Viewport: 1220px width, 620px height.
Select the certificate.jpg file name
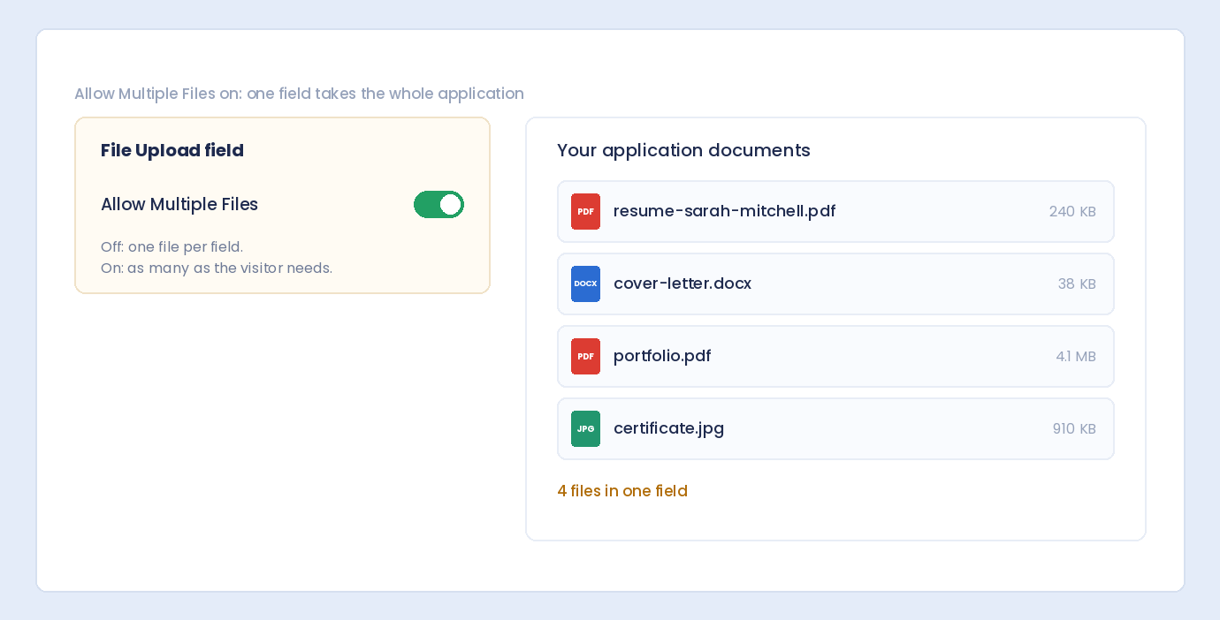coord(668,428)
